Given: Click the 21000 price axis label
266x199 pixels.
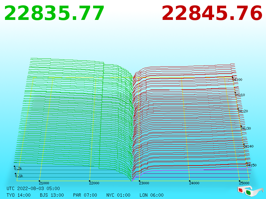Looking at the screenshot, I should click(x=44, y=183).
